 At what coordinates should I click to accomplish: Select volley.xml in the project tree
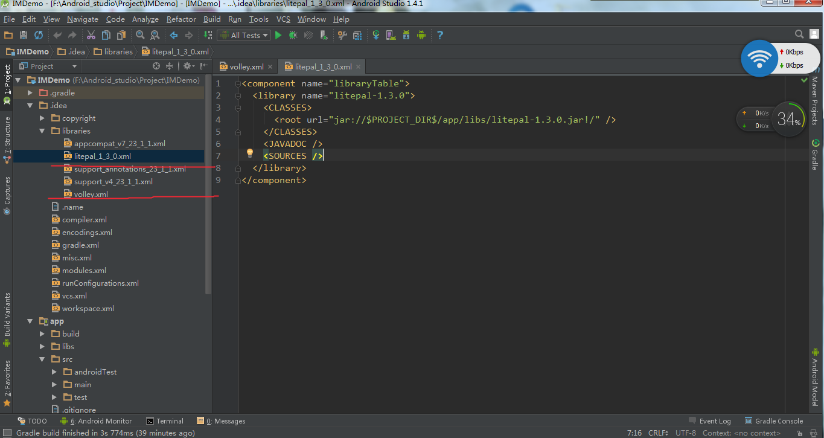pos(91,194)
